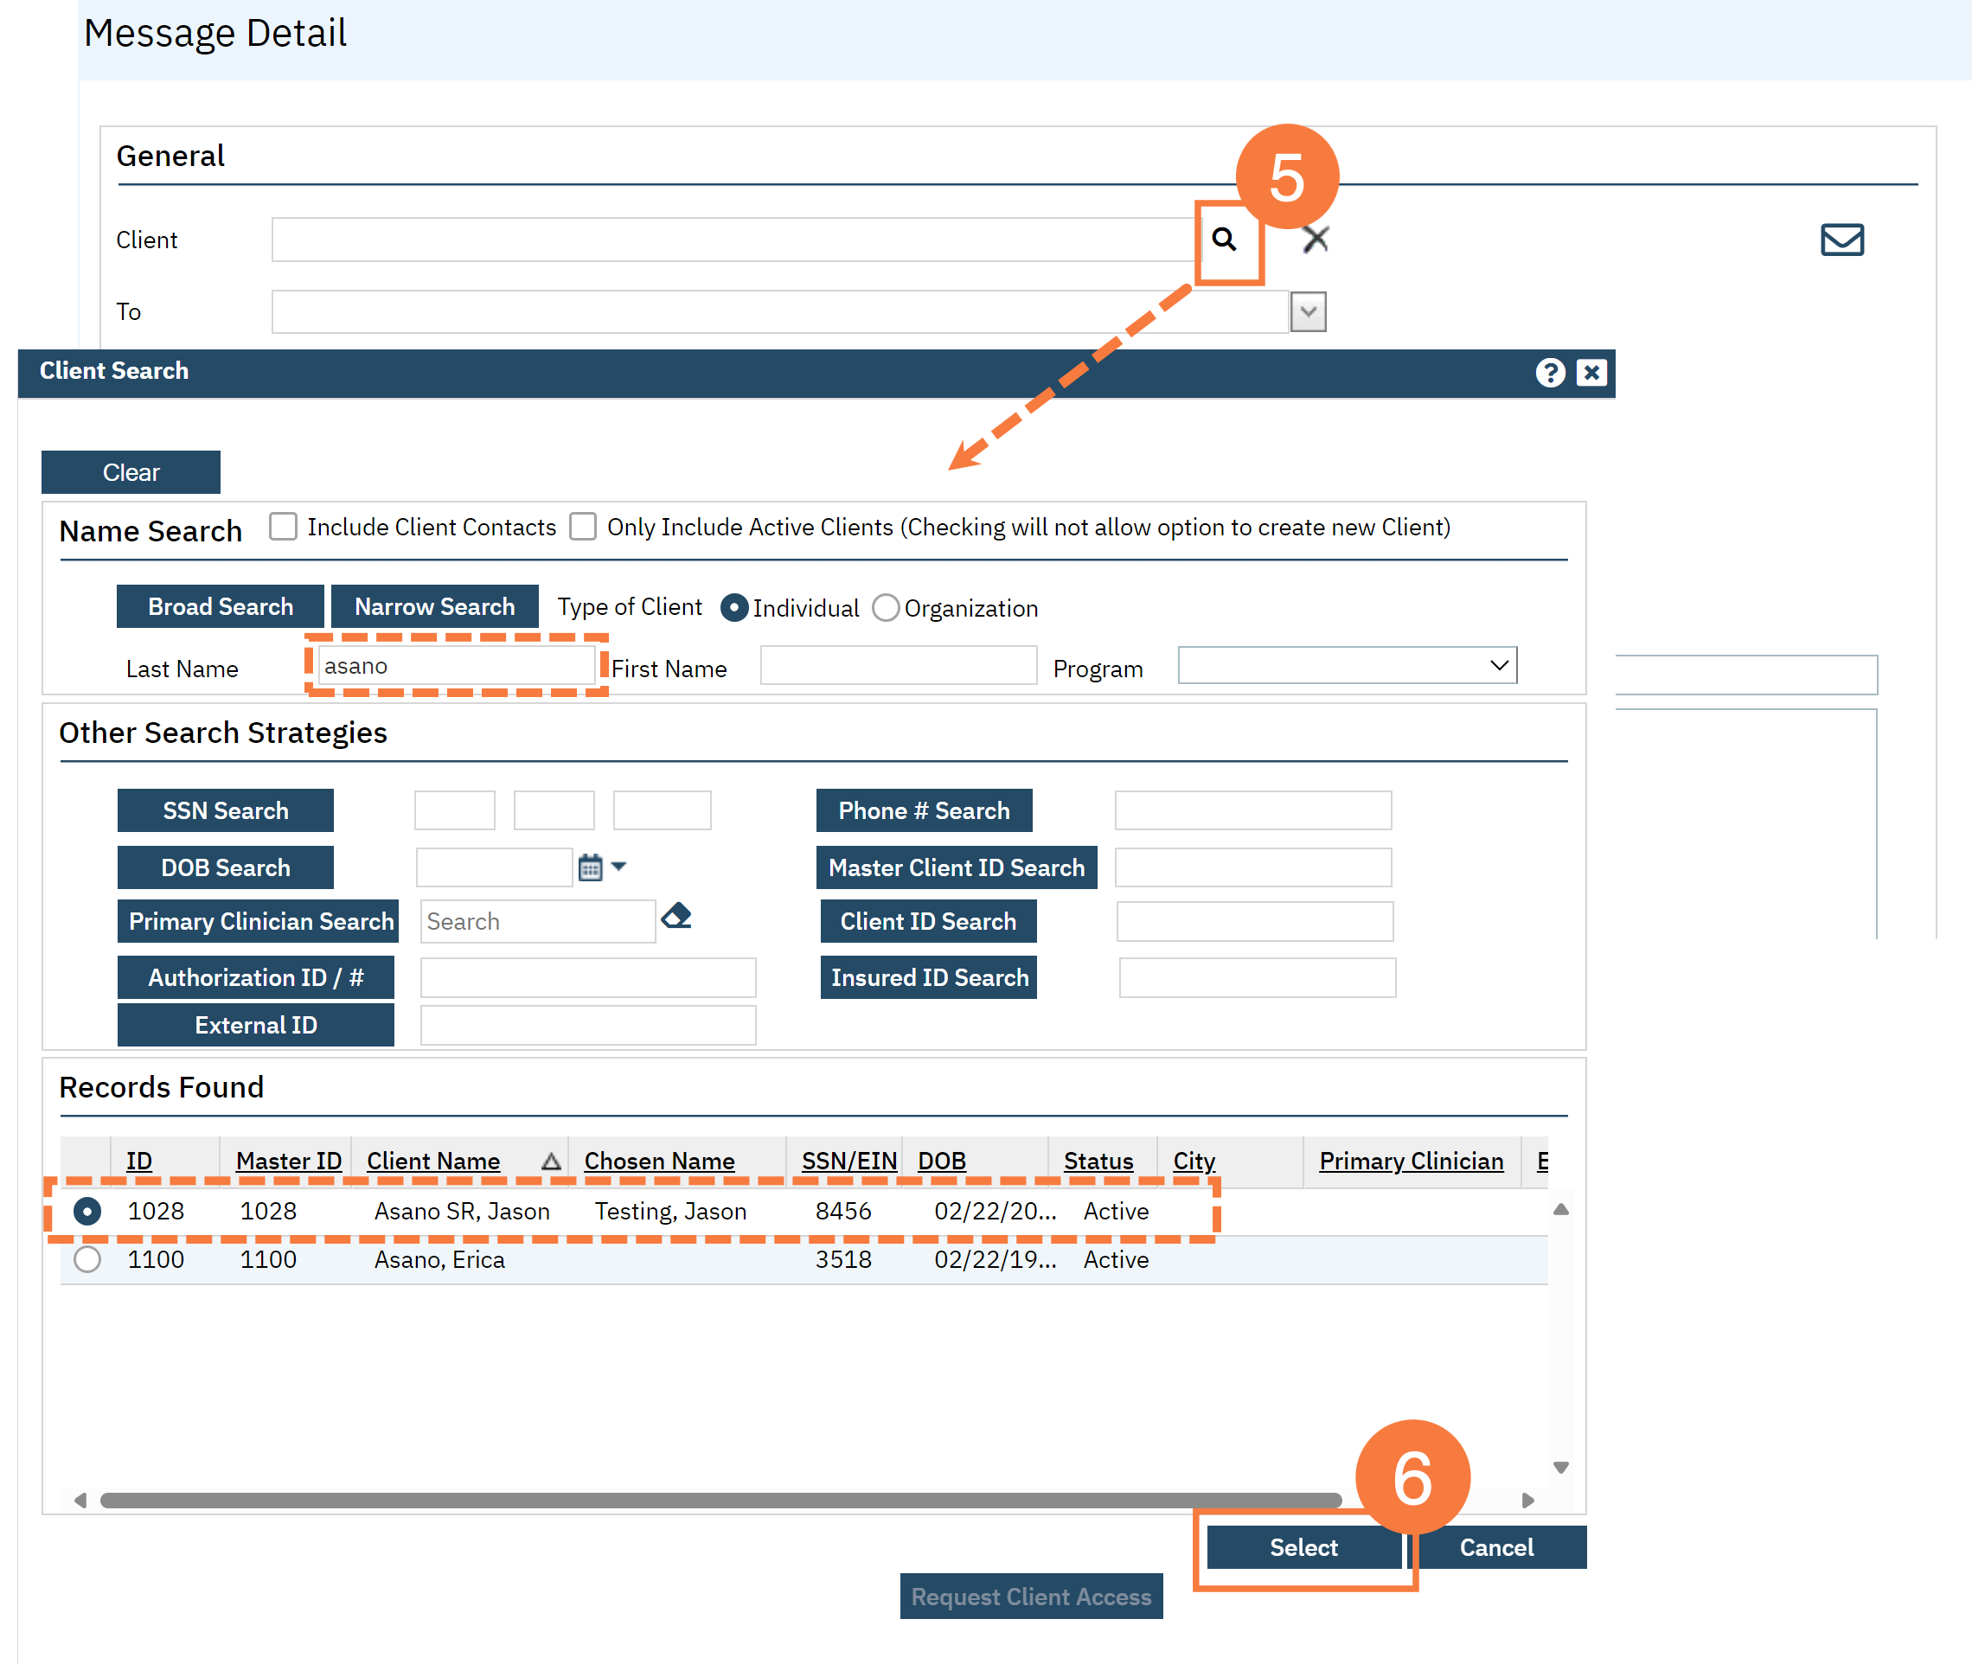The height and width of the screenshot is (1664, 1972).
Task: Click the X icon clearing Client field
Action: point(1315,240)
